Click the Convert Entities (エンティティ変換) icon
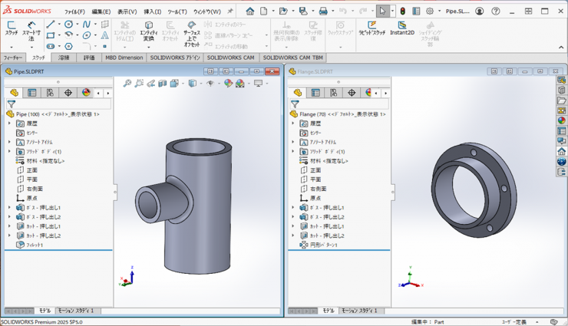This screenshot has height=326, width=568. (148, 28)
